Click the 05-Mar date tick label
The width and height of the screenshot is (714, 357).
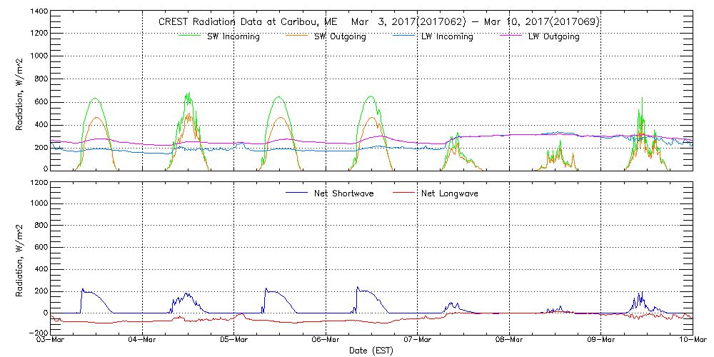(234, 341)
